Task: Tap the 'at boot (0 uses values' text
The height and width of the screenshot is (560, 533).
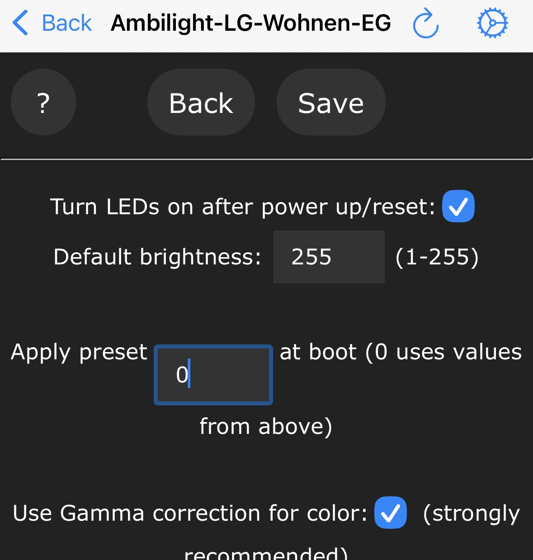Action: coord(401,352)
